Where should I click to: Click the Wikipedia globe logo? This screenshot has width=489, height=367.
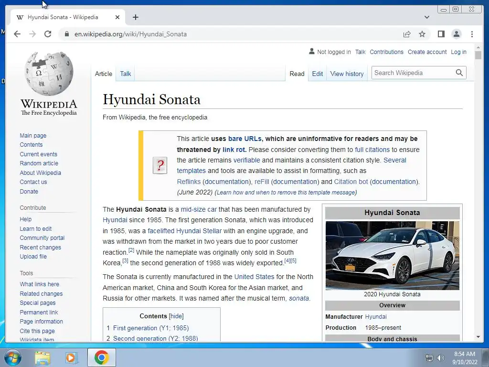49,73
